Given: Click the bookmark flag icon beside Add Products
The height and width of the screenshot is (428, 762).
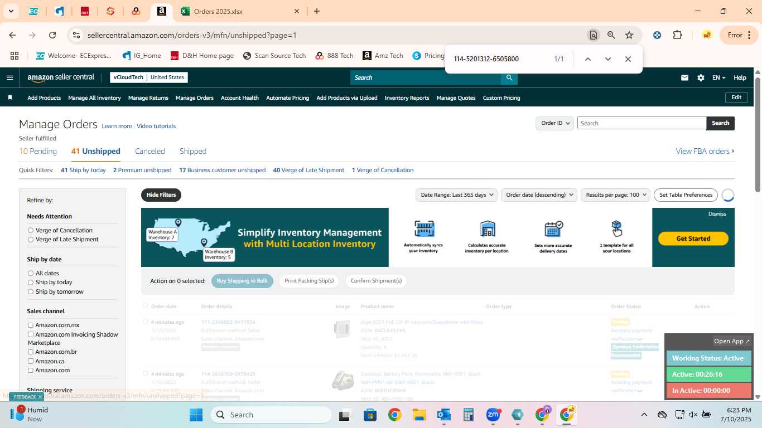Looking at the screenshot, I should [x=9, y=98].
